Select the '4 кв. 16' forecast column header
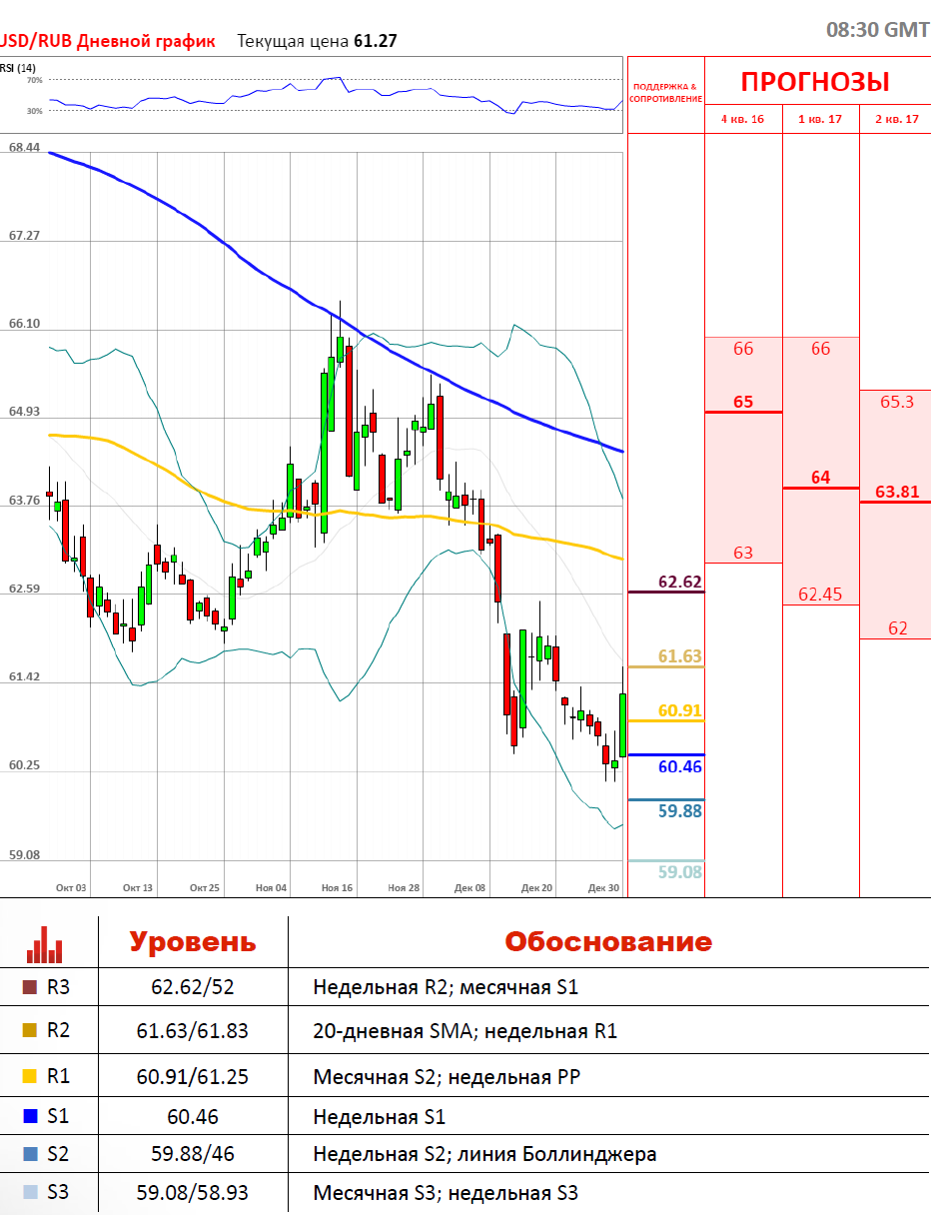This screenshot has width=931, height=1215. 742,119
